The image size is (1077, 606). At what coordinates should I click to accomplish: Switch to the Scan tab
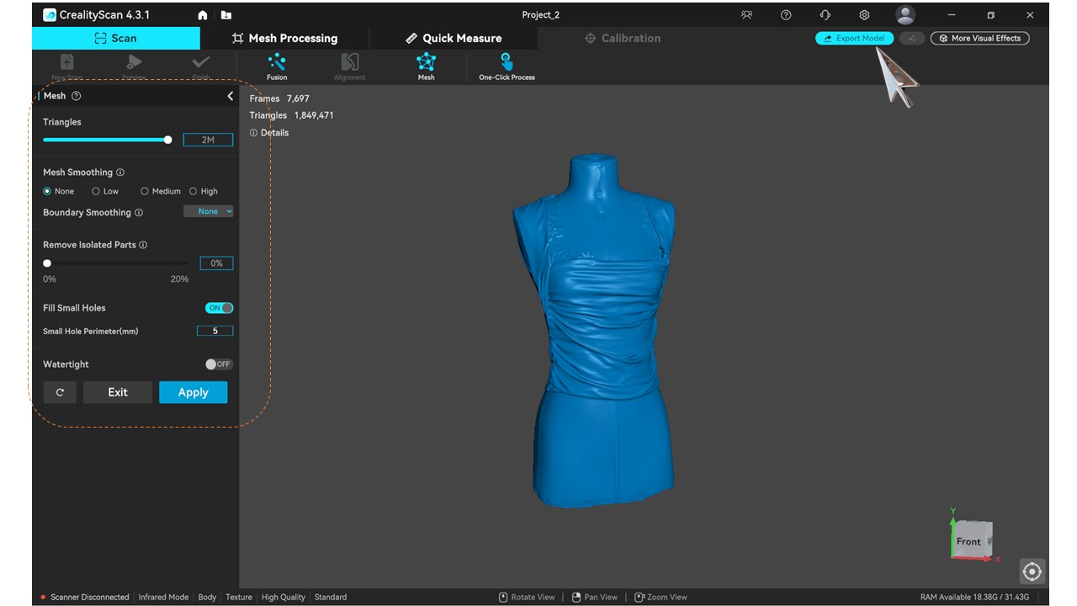point(116,38)
